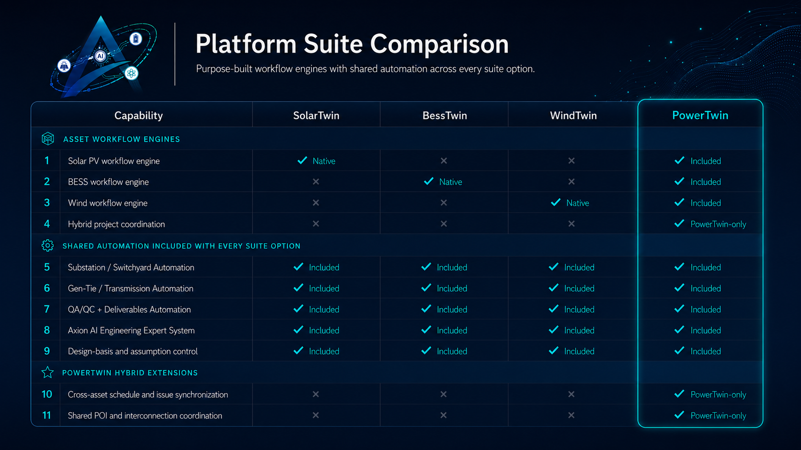The width and height of the screenshot is (801, 450).
Task: Click row 4 Hybrid project coordination
Action: click(116, 224)
